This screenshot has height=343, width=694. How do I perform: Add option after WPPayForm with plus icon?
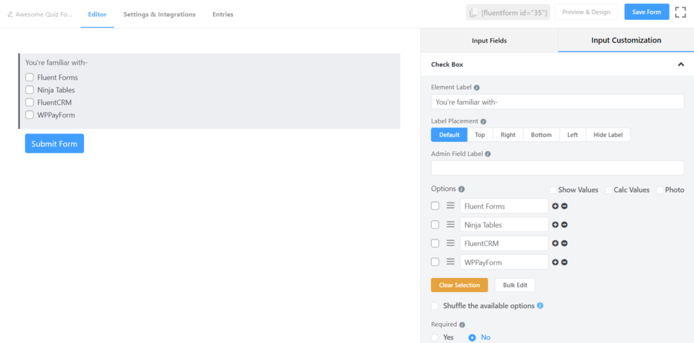click(556, 262)
